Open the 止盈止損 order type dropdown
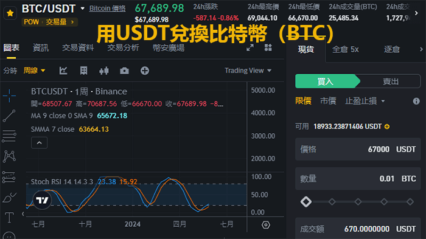Viewport: 426px width, 239px height. pos(365,101)
